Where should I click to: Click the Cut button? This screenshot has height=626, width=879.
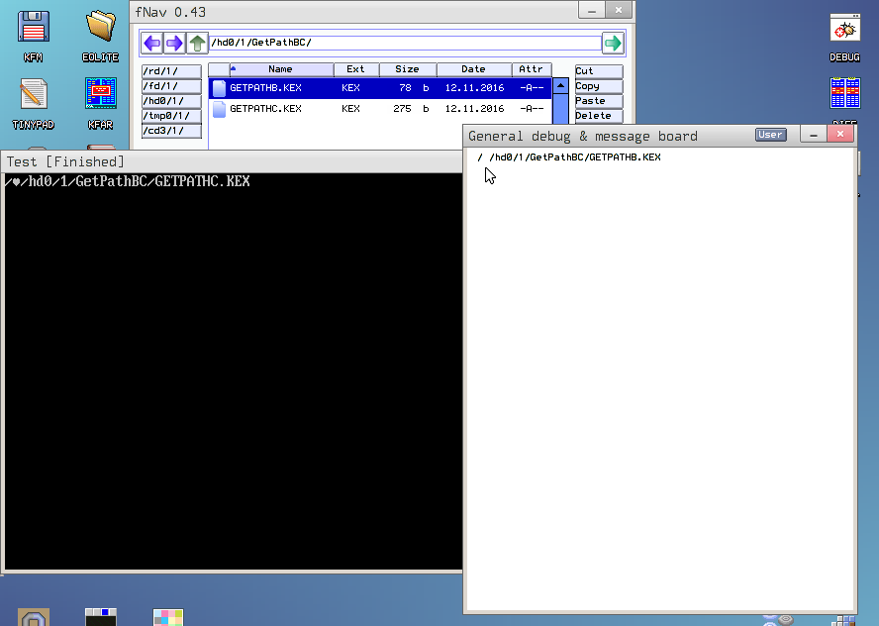(x=598, y=71)
